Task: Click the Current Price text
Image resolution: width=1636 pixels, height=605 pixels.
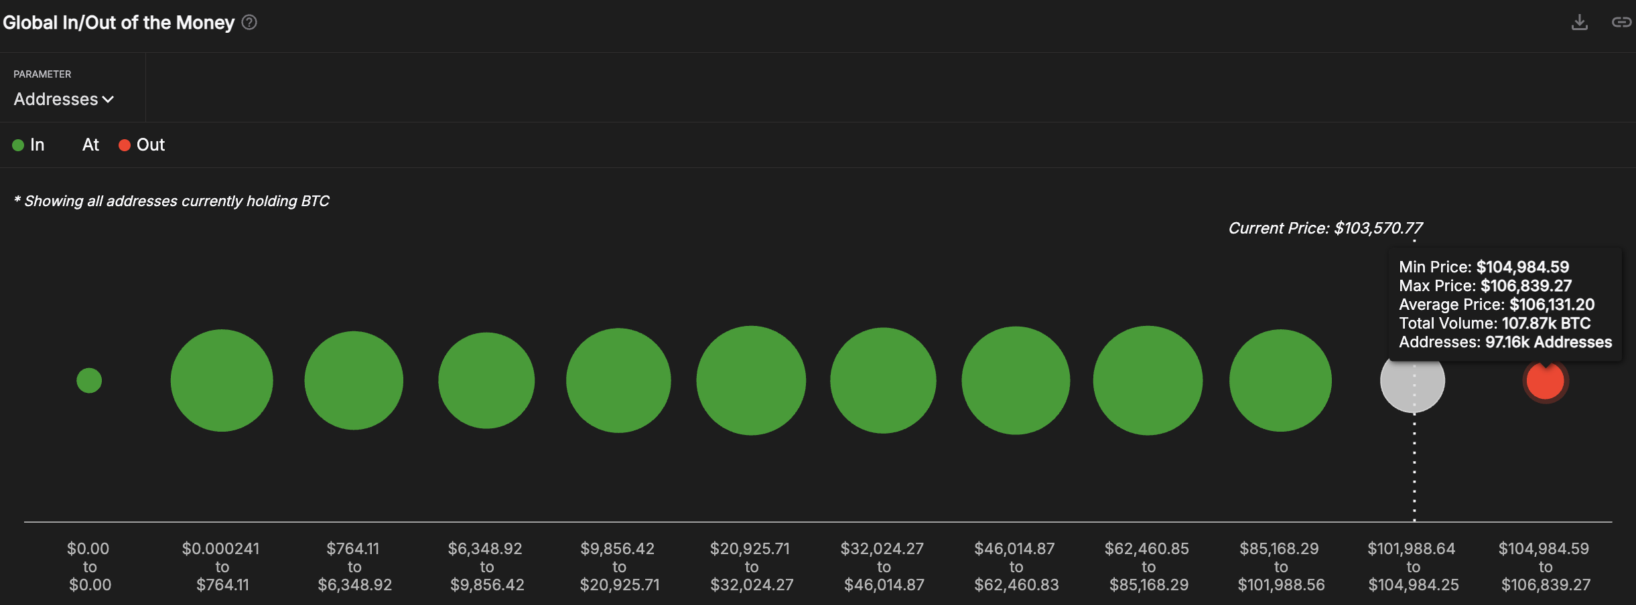Action: coord(1326,228)
